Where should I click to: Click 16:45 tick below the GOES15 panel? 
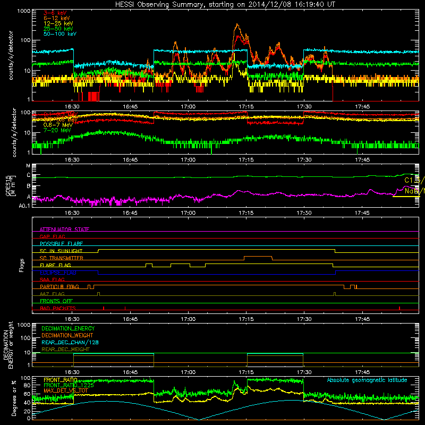130,213
